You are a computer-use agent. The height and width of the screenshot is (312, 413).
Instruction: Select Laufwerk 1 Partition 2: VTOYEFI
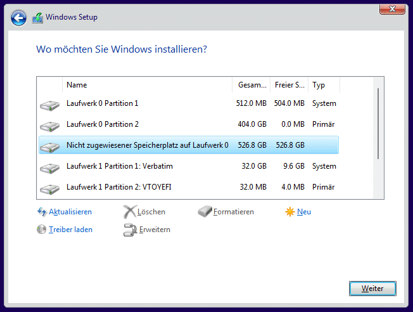[189, 187]
